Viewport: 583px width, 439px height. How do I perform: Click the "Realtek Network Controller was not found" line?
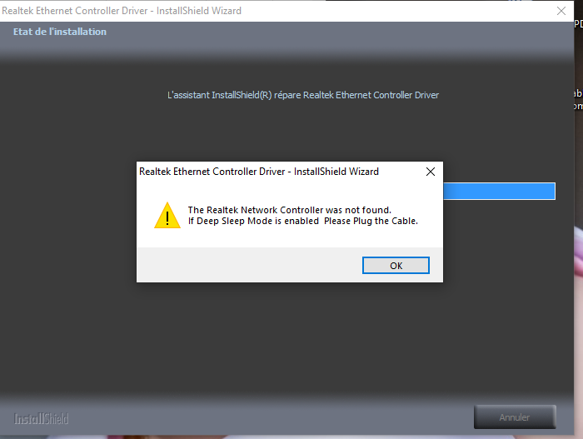290,210
